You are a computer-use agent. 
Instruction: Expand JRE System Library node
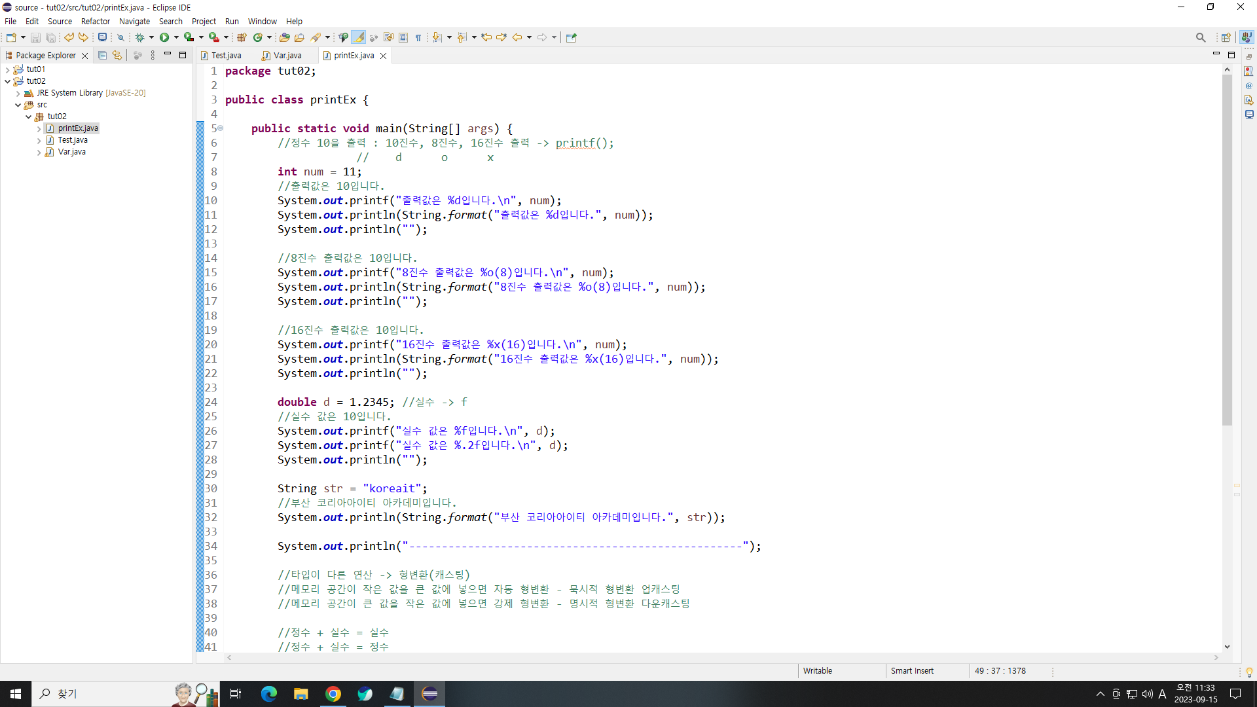point(18,93)
